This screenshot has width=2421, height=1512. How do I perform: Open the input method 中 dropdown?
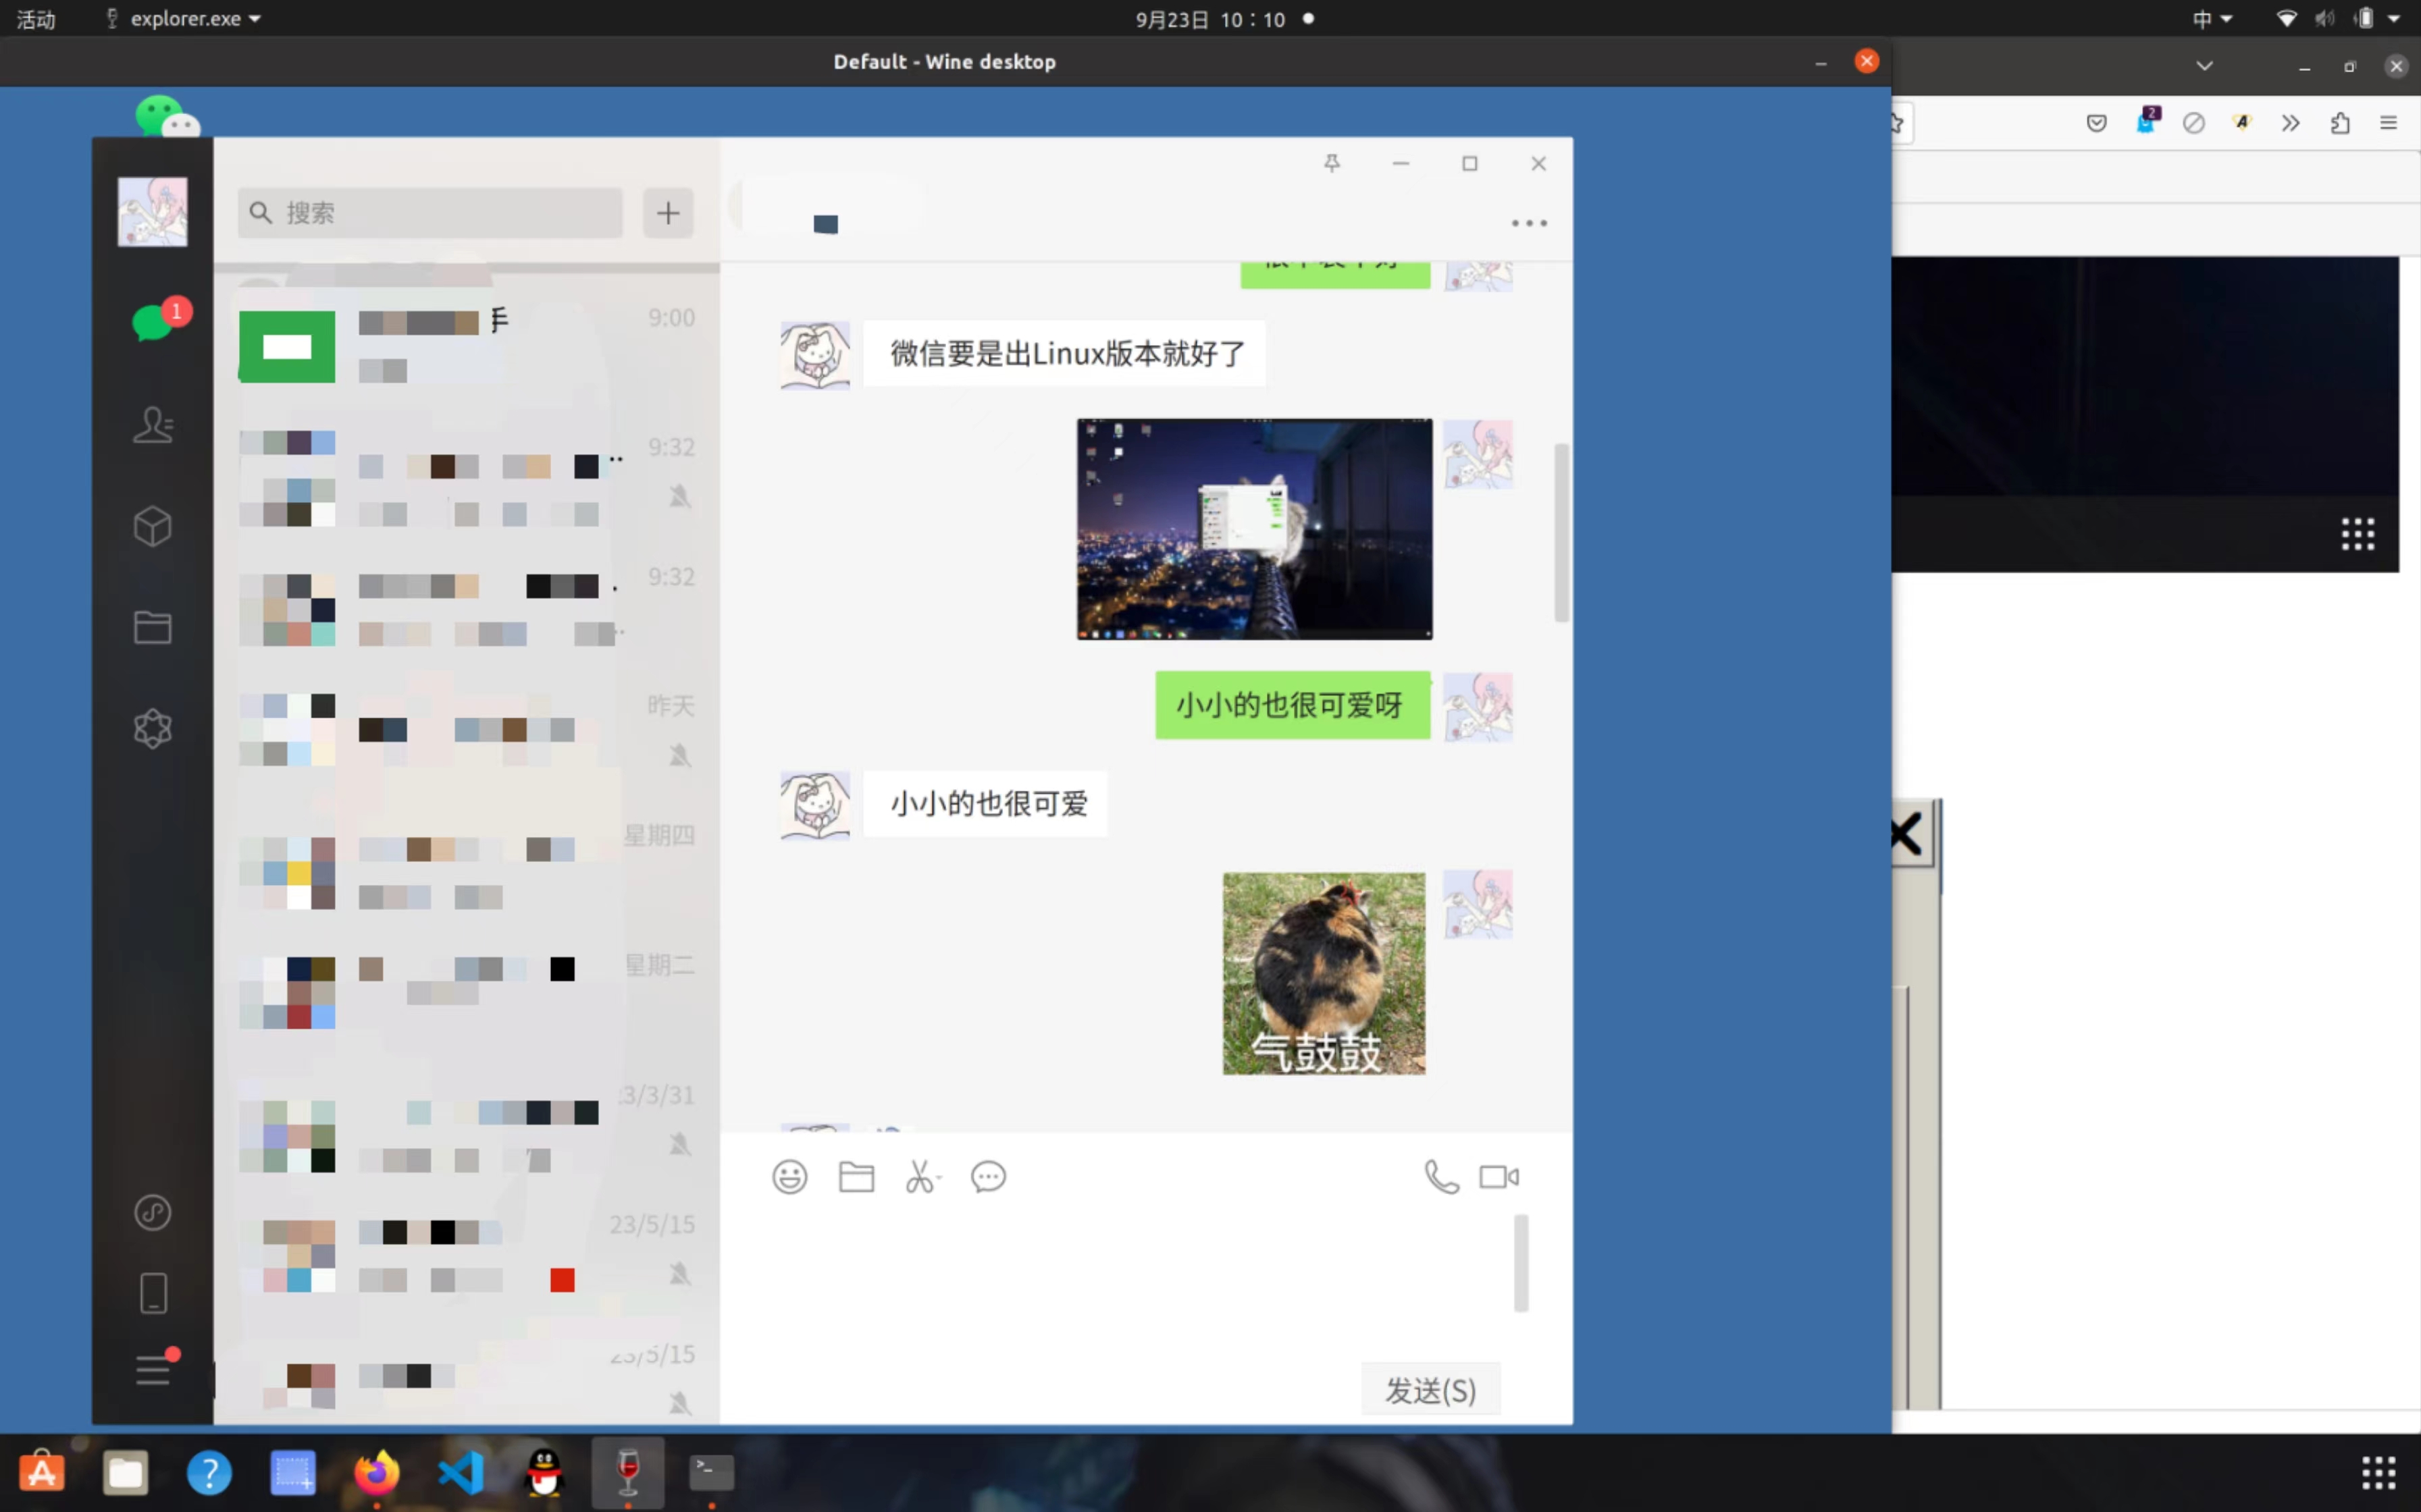click(x=2212, y=18)
